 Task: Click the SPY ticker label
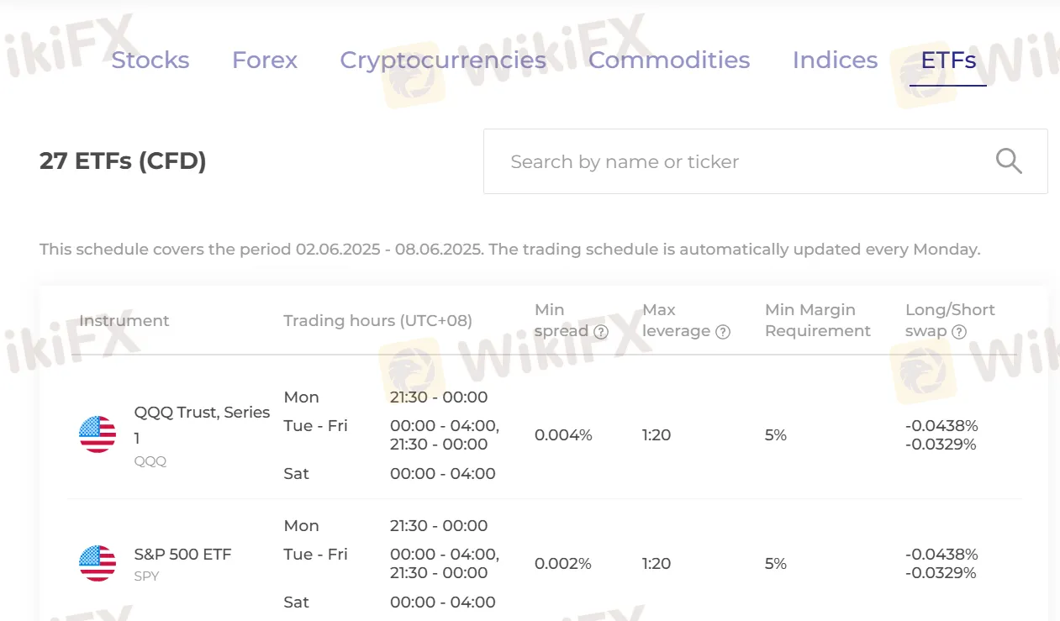tap(146, 576)
